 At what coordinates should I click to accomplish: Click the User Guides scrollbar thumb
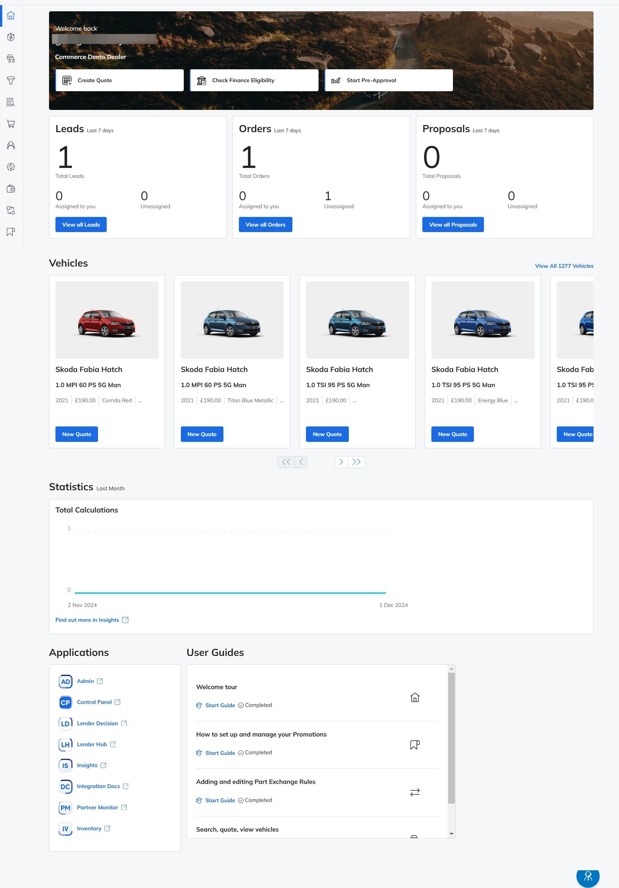coord(451,738)
